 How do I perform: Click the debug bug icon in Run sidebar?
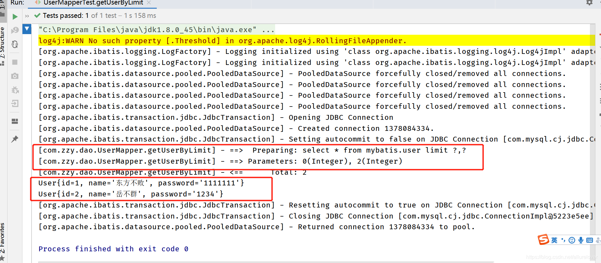point(15,90)
